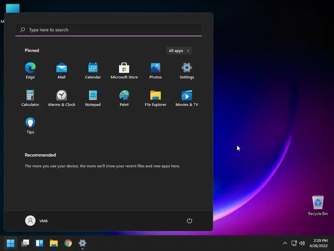Launch the Mail app
This screenshot has height=251, width=334.
click(x=62, y=71)
